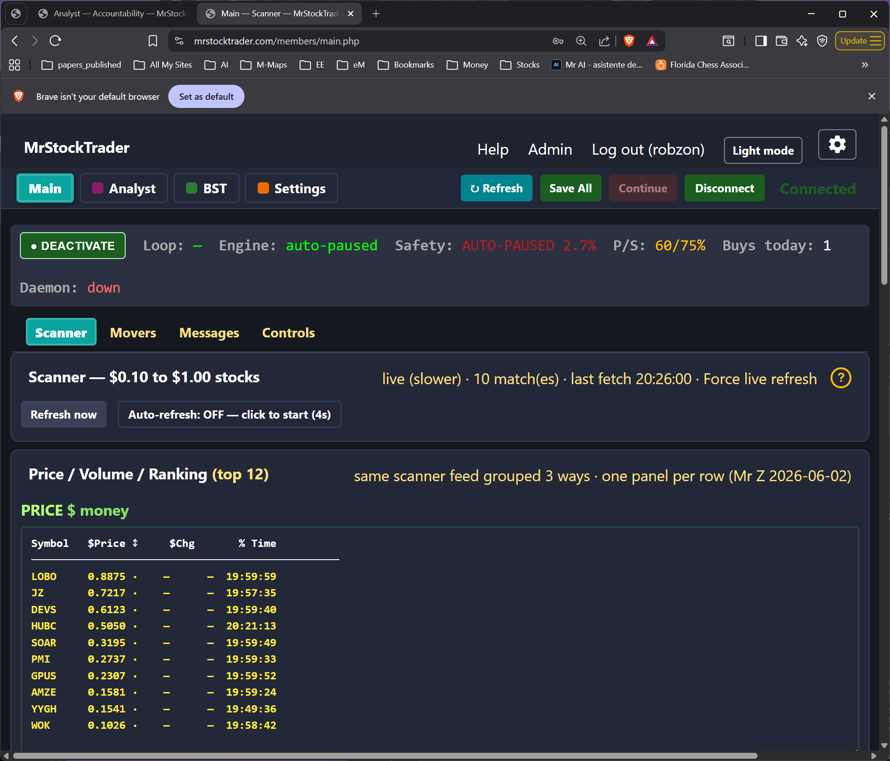890x761 pixels.
Task: Switch to the Analyst tab
Action: click(124, 188)
